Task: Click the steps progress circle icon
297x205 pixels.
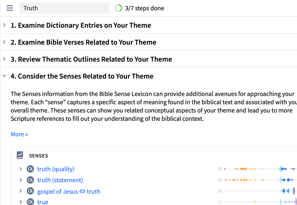Action: click(x=118, y=8)
